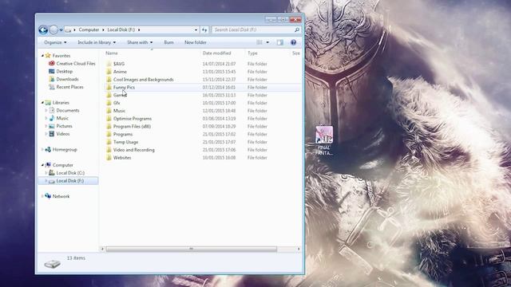
Task: Open the address bar history dropdown
Action: tap(196, 30)
